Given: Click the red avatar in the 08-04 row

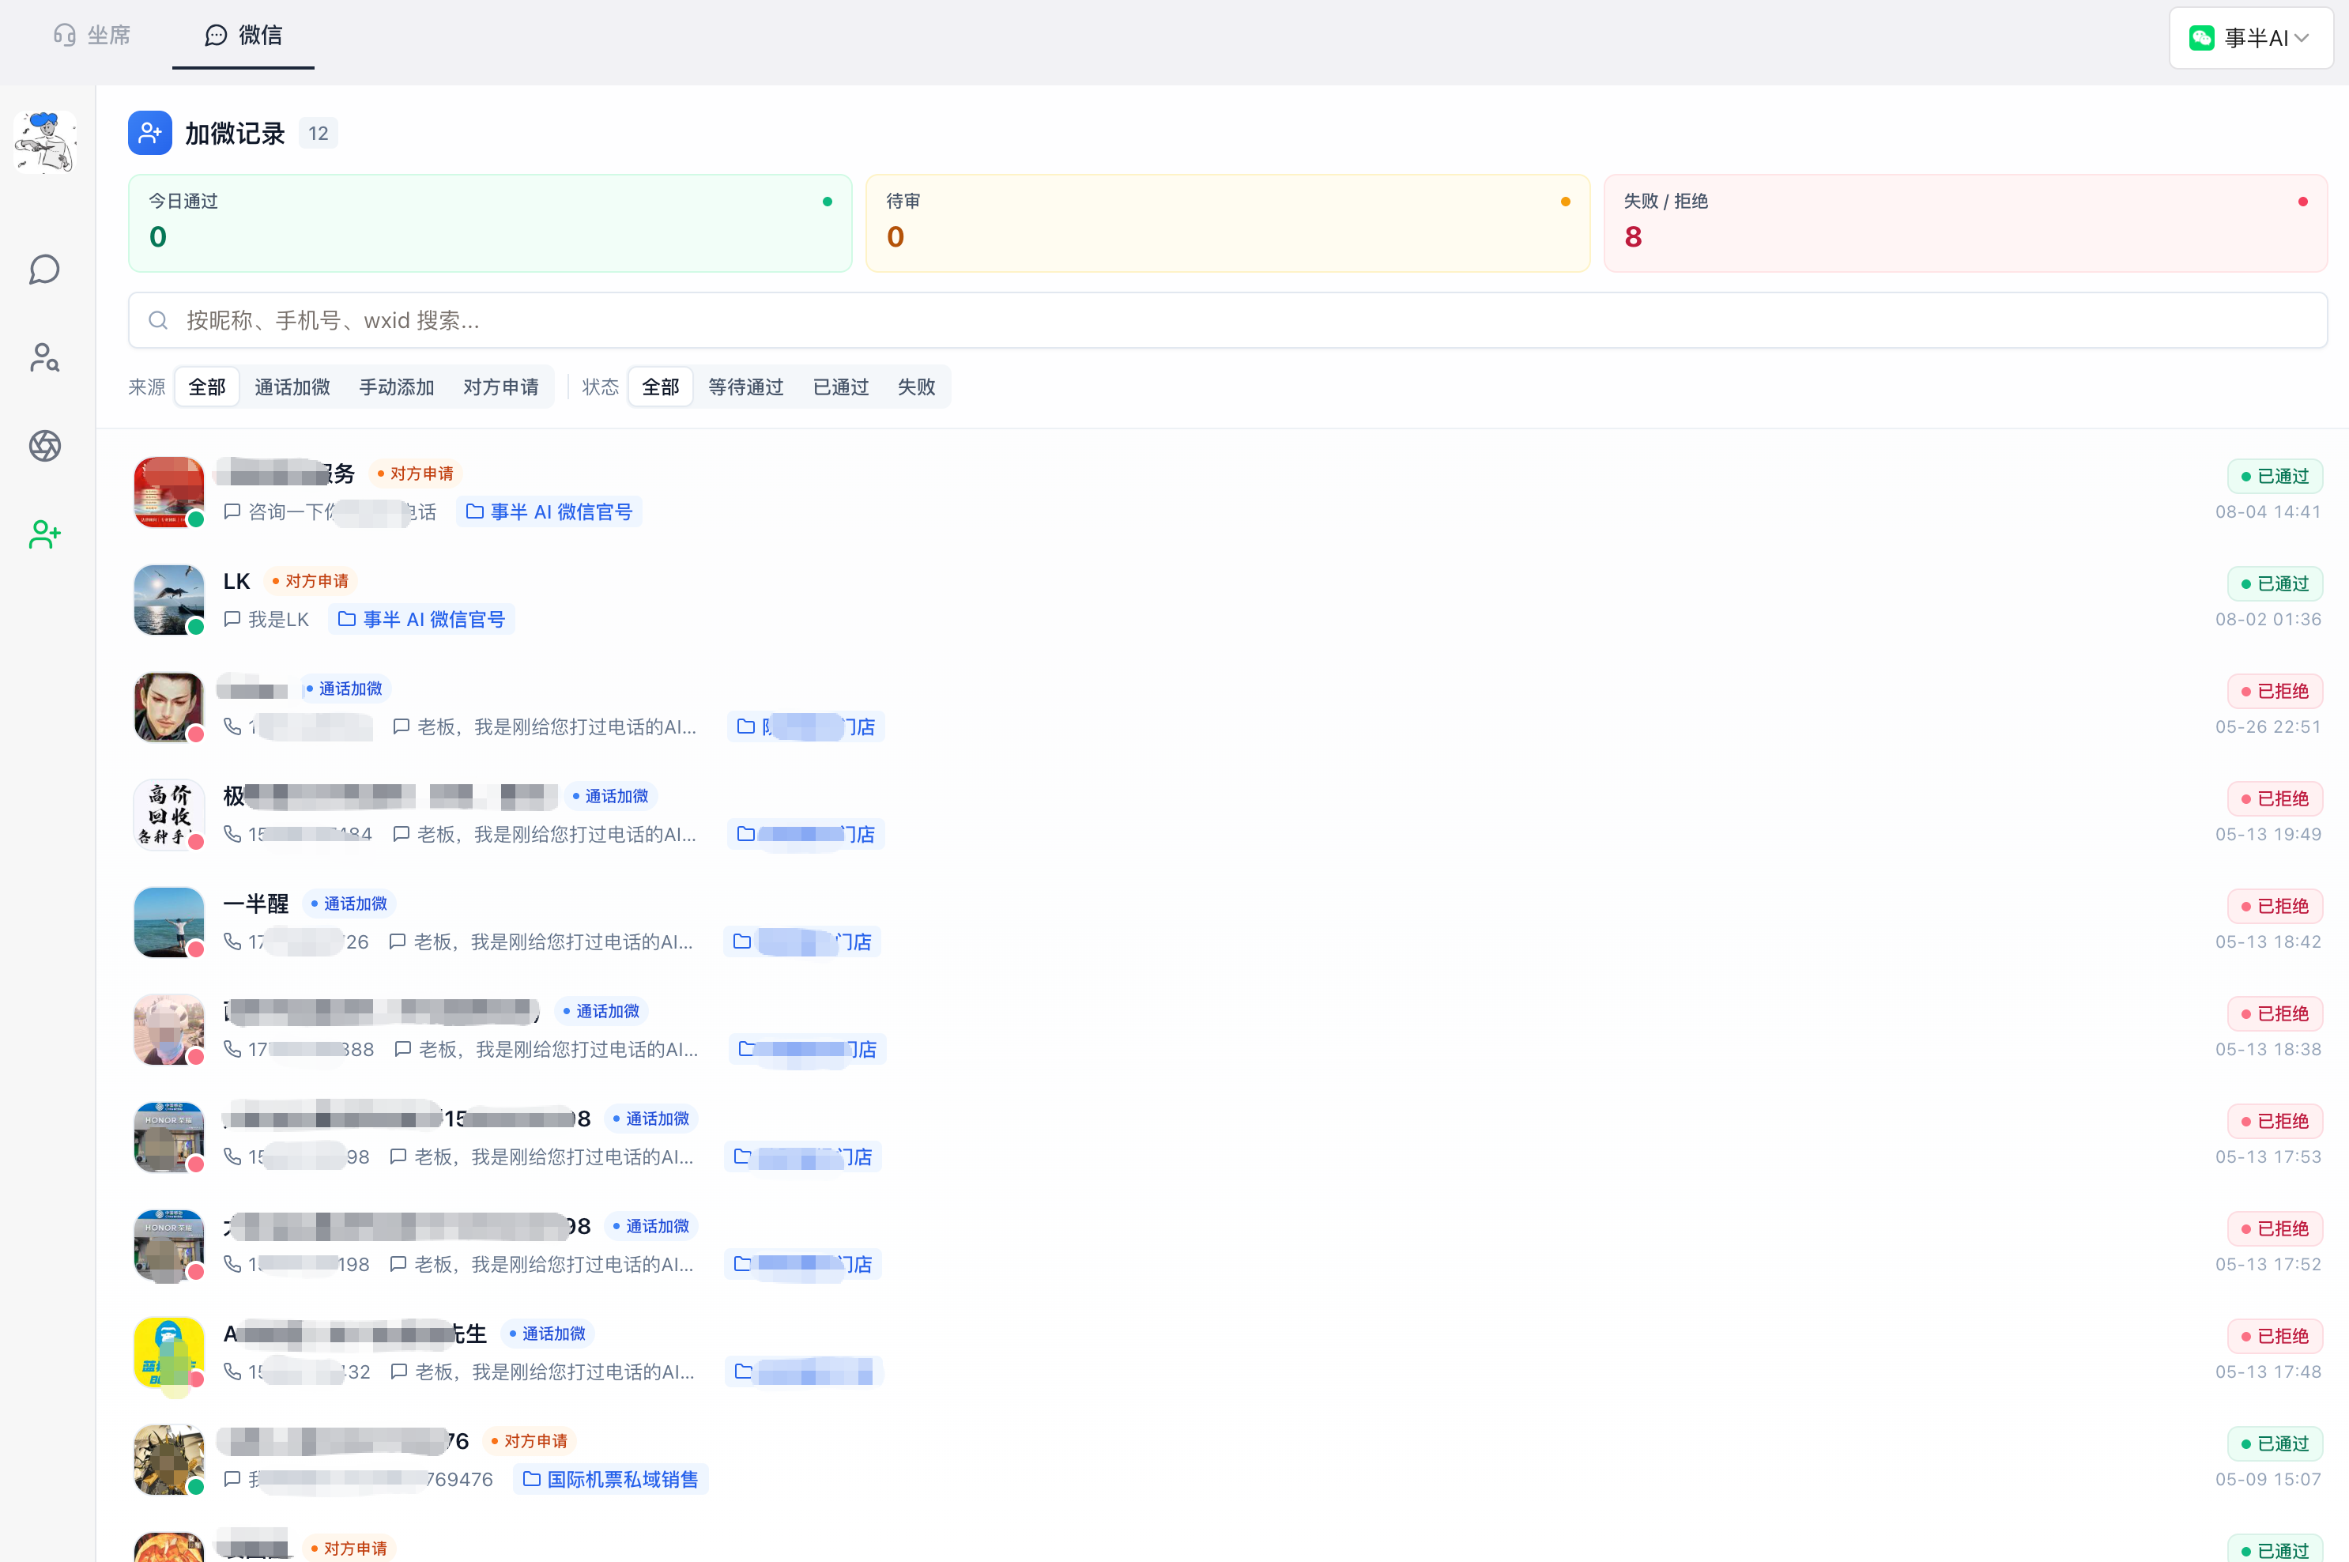Looking at the screenshot, I should click(x=169, y=492).
